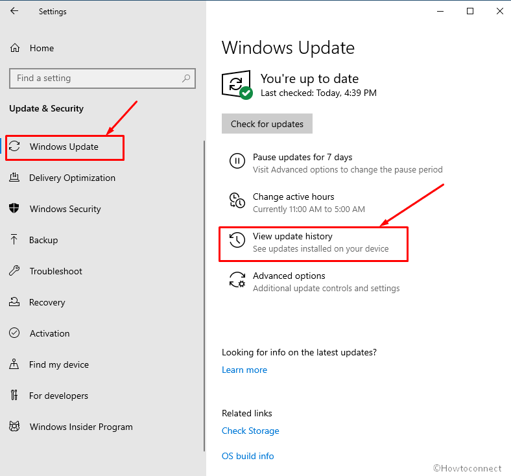The width and height of the screenshot is (511, 476).
Task: Click the Backup upward arrow icon
Action: click(14, 239)
